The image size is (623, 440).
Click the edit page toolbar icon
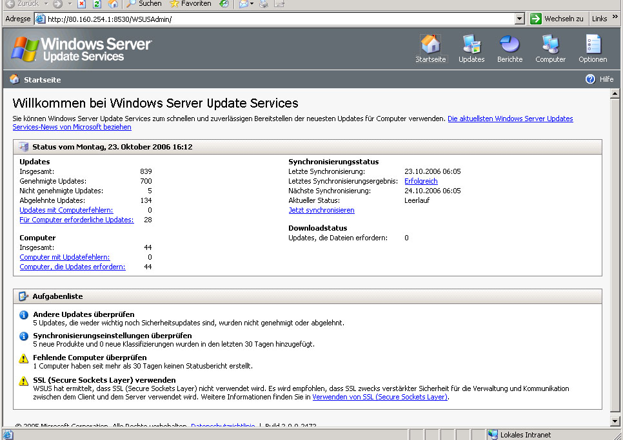tap(280, 4)
